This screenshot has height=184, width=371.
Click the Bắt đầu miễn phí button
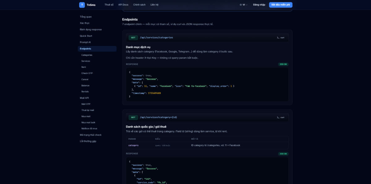tap(281, 5)
